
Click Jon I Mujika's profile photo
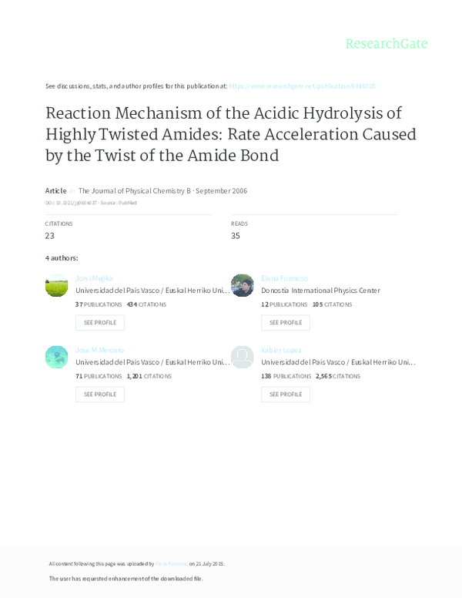pyautogui.click(x=57, y=286)
